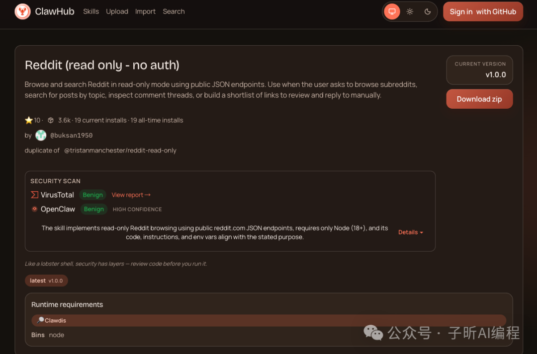Click the package downloads cube icon
The height and width of the screenshot is (354, 537).
51,120
